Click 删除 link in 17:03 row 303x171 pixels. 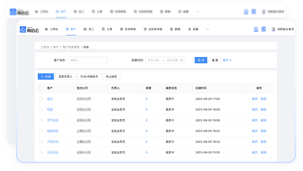264,99
